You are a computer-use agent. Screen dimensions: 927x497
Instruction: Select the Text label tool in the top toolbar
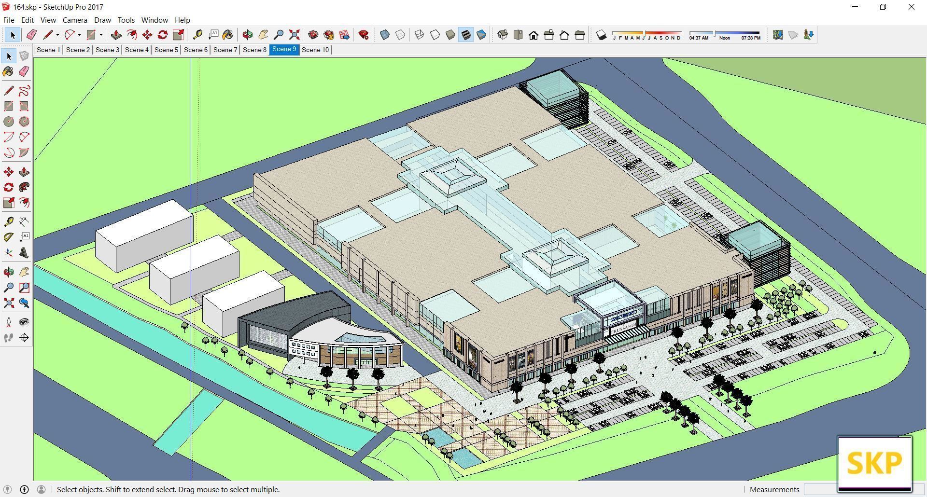[213, 35]
